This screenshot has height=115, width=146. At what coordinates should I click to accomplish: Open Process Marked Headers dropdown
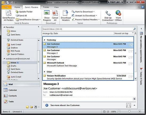tap(86, 20)
